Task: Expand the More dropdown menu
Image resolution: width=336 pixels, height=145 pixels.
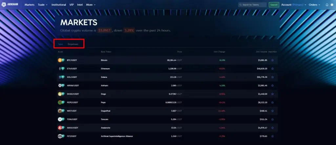Action: pyautogui.click(x=91, y=5)
